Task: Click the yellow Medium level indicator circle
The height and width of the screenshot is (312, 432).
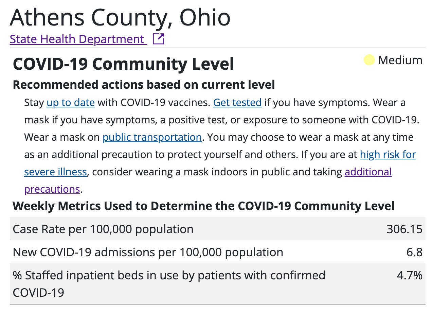Action: click(369, 60)
